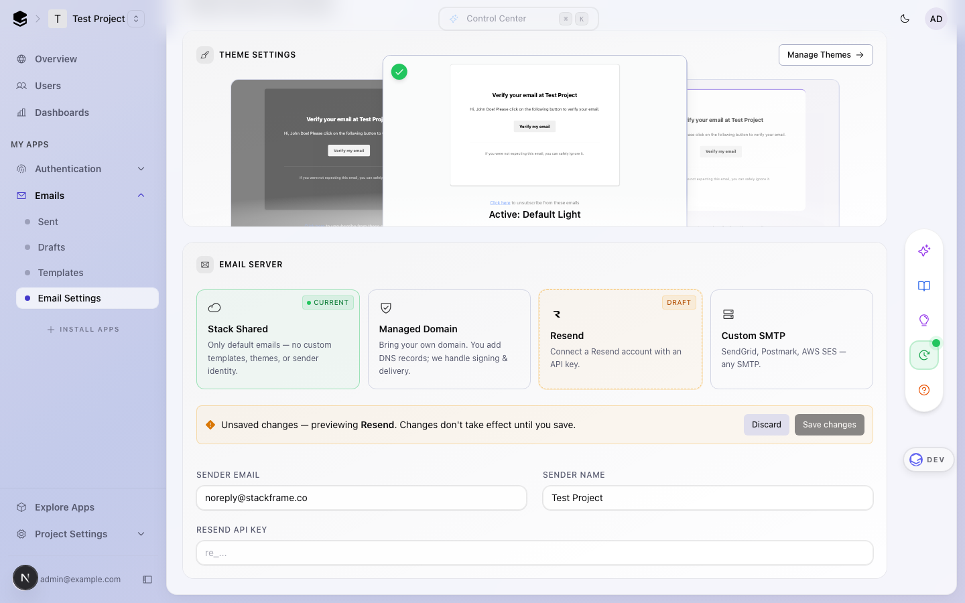Viewport: 965px width, 603px height.
Task: Click the Stack Shared cloud icon
Action: (x=214, y=308)
